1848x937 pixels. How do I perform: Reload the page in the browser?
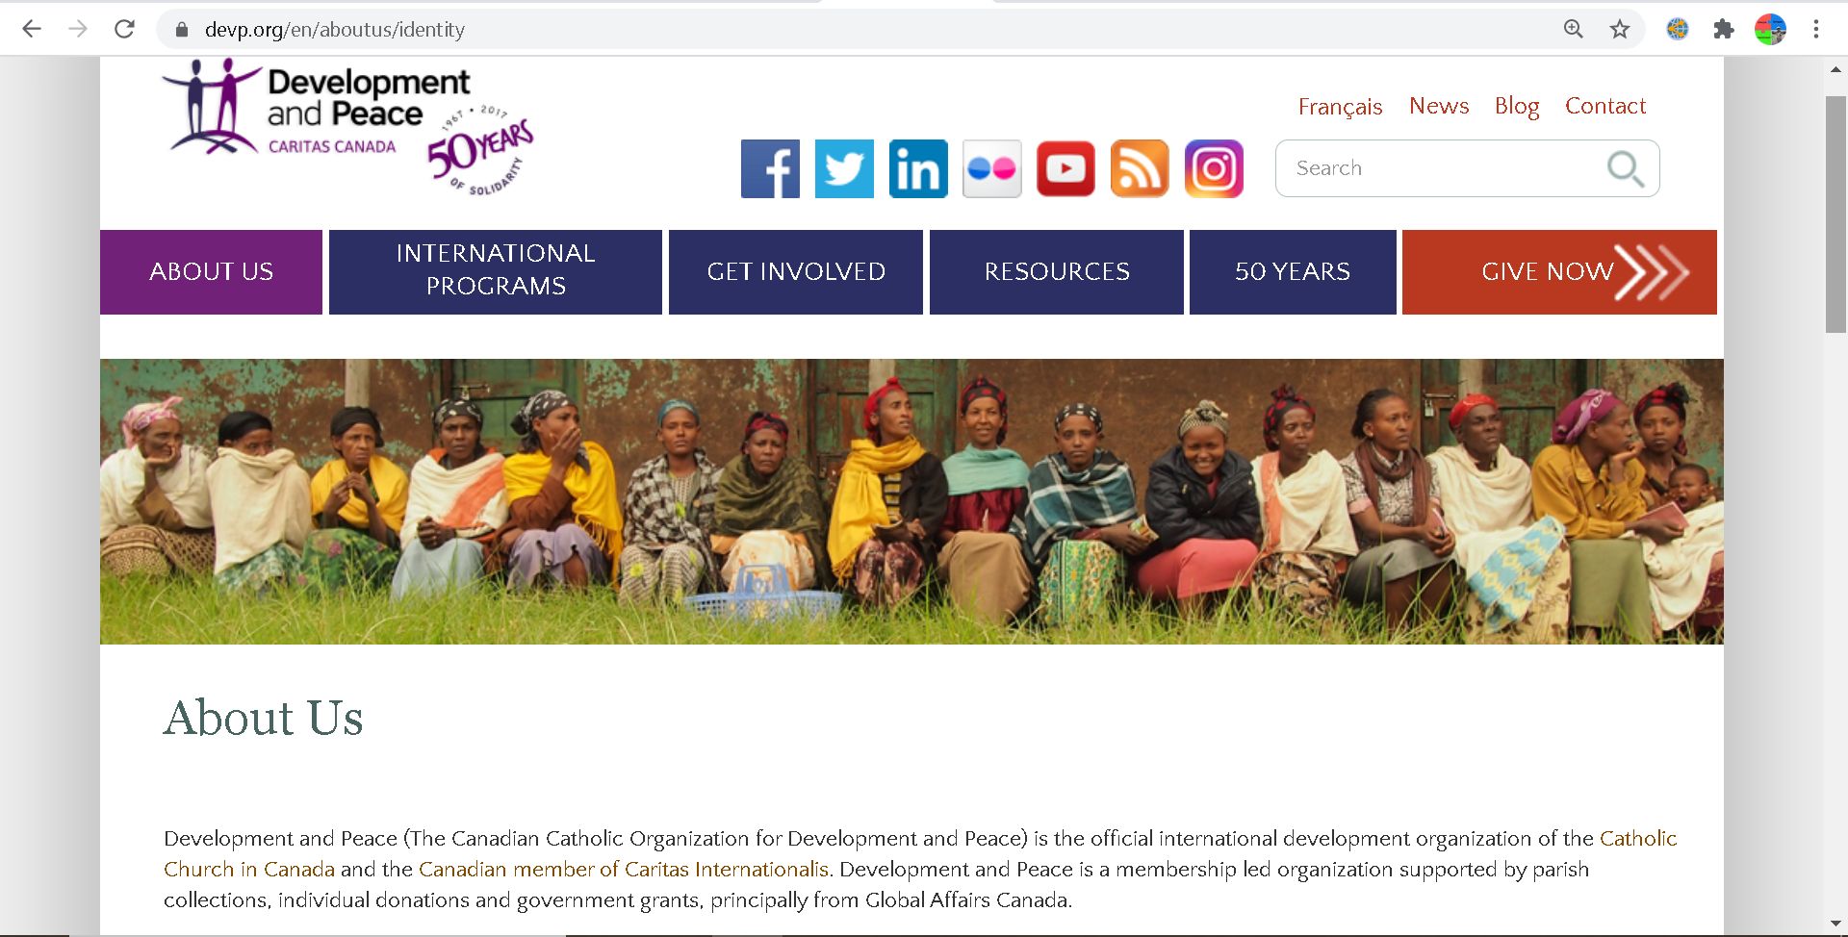[124, 29]
